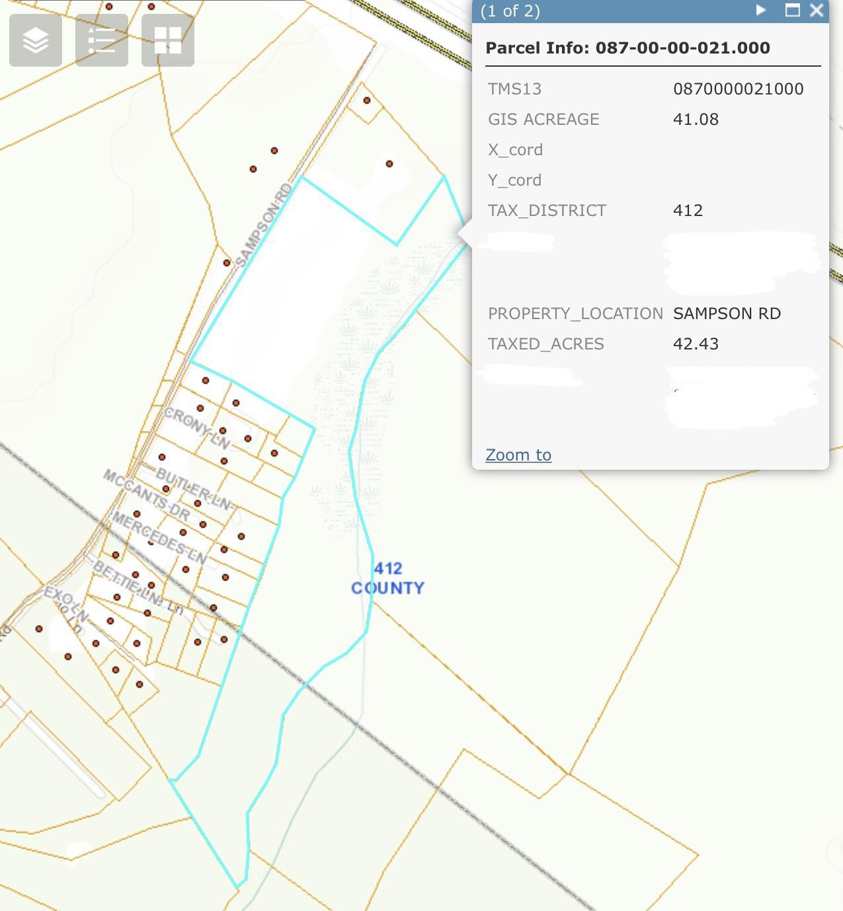
Task: Click the GIS ACREAGE field label
Action: tap(543, 120)
